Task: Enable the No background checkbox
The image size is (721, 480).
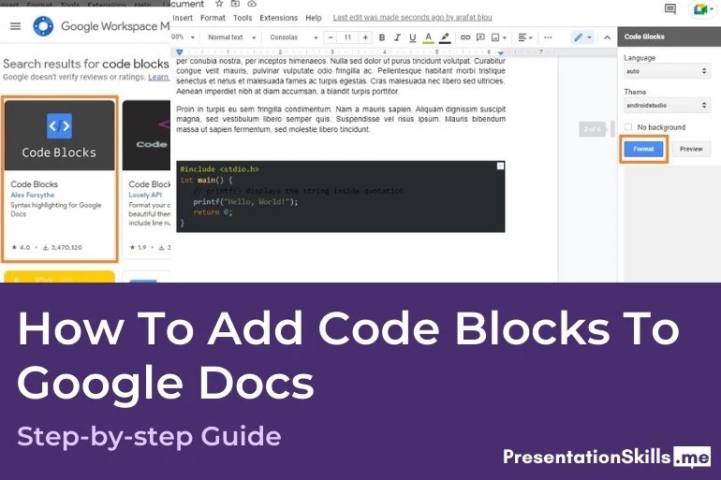Action: (x=628, y=126)
